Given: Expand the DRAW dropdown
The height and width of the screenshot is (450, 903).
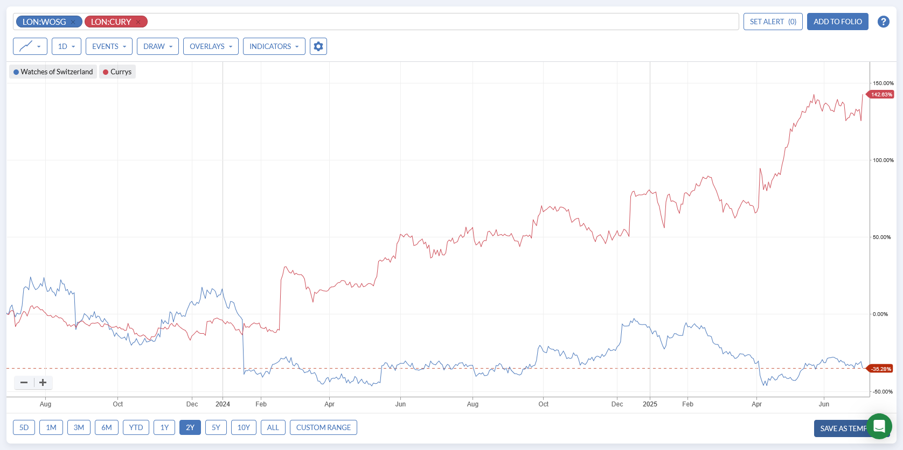Looking at the screenshot, I should tap(158, 46).
